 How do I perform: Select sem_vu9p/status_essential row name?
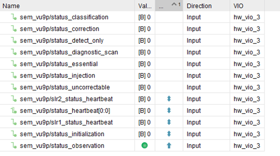[x=59, y=64]
